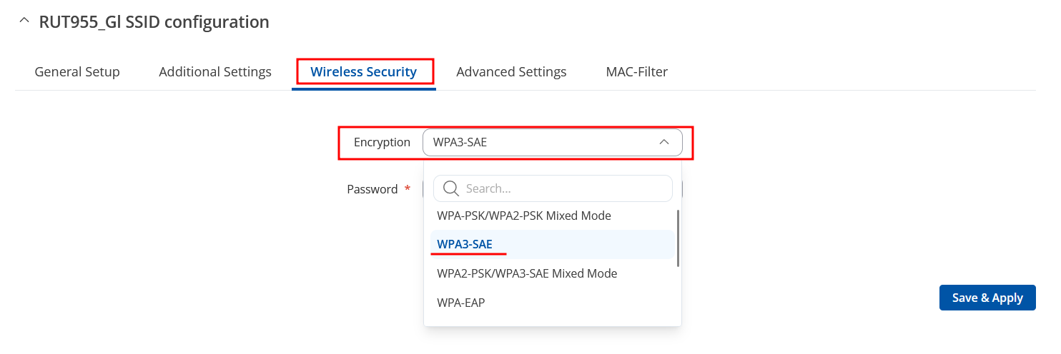The height and width of the screenshot is (354, 1061).
Task: Click the Save & Apply button
Action: 987,298
